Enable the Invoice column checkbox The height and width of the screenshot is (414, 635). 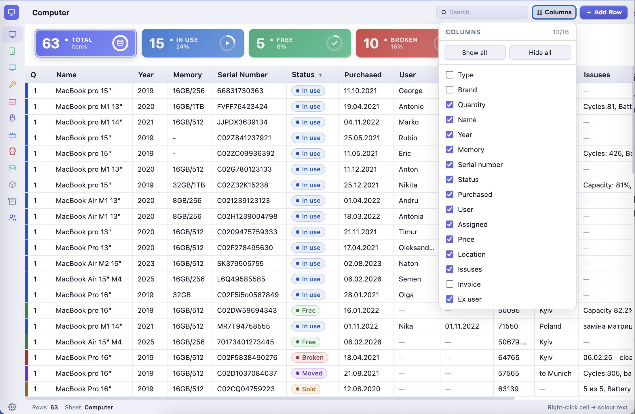coord(450,284)
